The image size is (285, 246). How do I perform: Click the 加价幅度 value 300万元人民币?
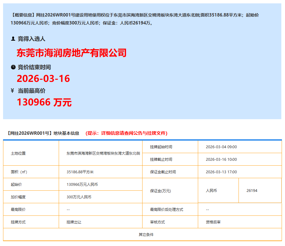pyautogui.click(x=79, y=197)
